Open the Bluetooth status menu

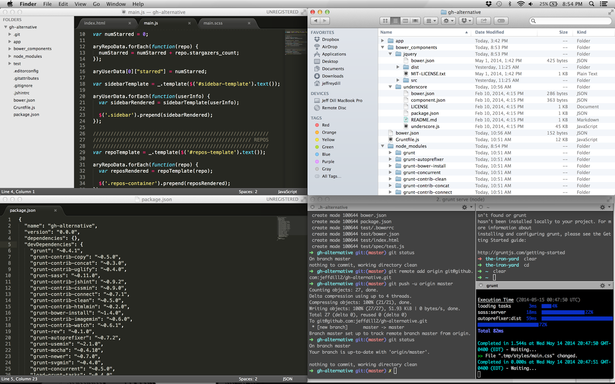(x=510, y=4)
